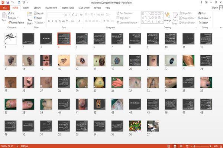Click the Ribbon Display Options icon

pyautogui.click(x=206, y=2)
